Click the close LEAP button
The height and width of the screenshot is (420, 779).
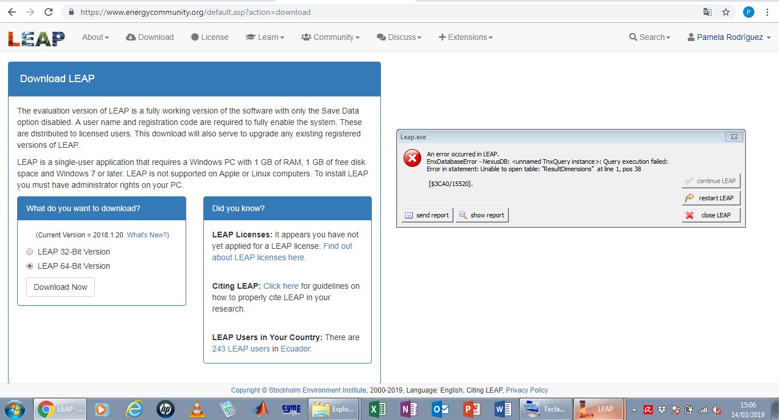(x=711, y=215)
